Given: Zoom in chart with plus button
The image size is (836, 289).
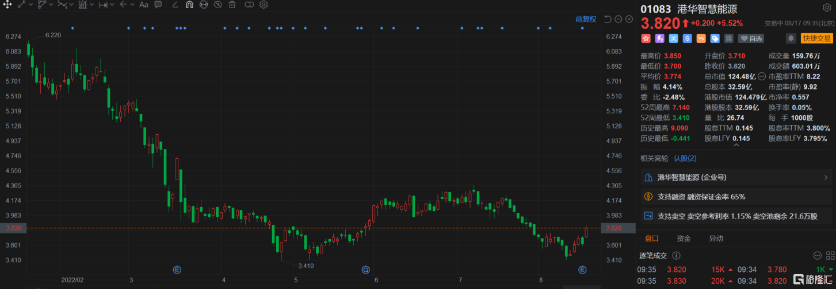Looking at the screenshot, I should click(628, 19).
